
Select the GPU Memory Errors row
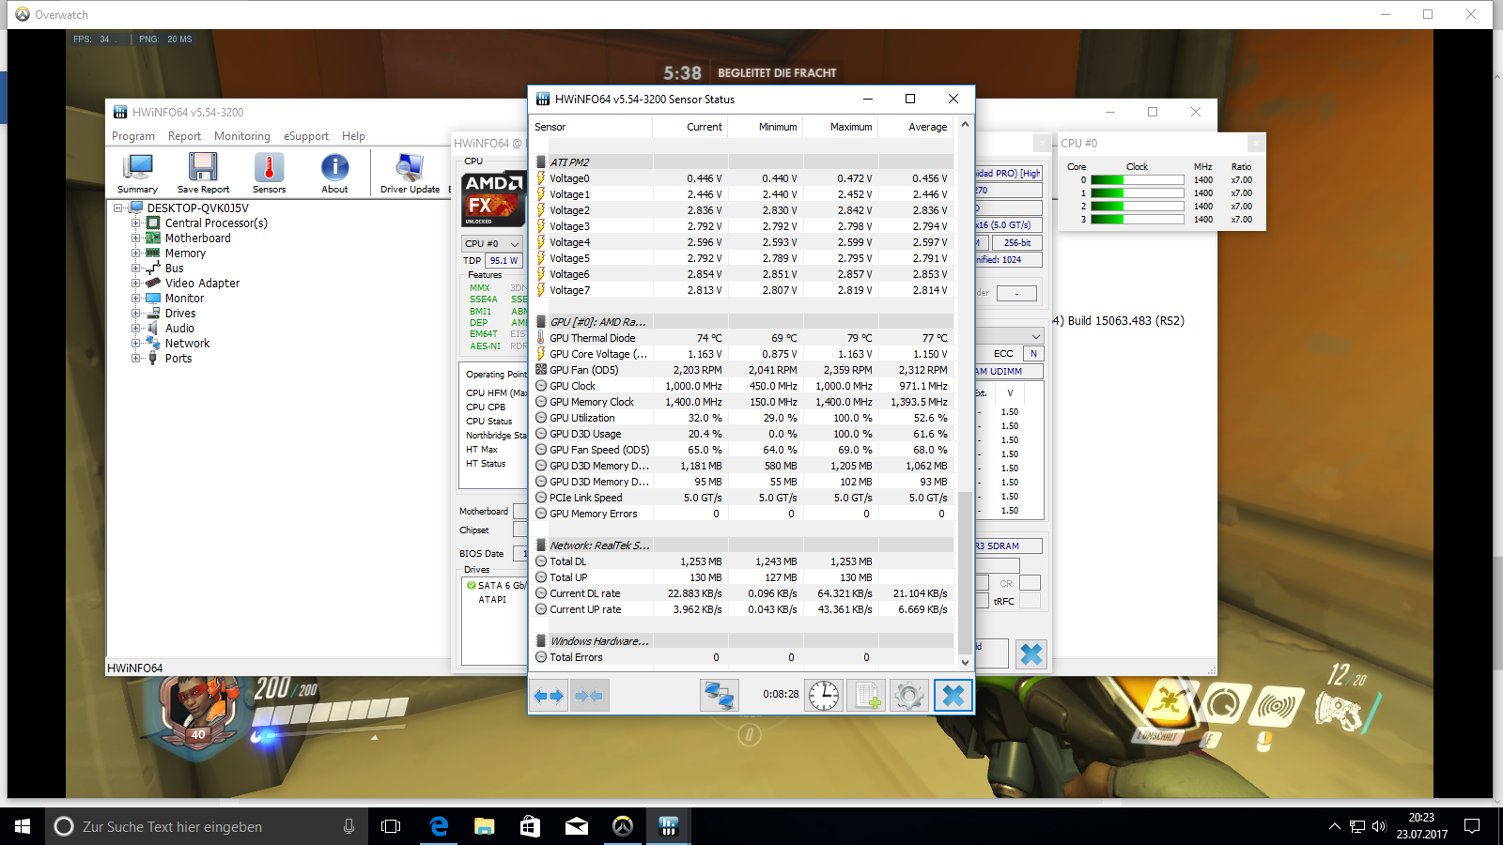(742, 514)
